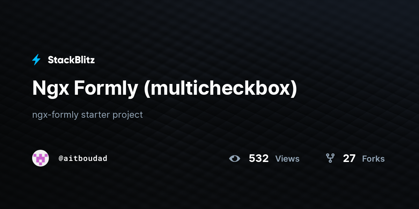Click the eye icon beside 532 Views
Screen dimensions: 419x209
(235, 158)
